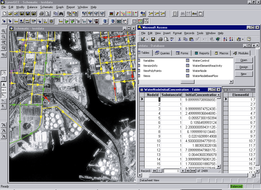
Task: Open the Tools menu in Access
Action: 200,33
